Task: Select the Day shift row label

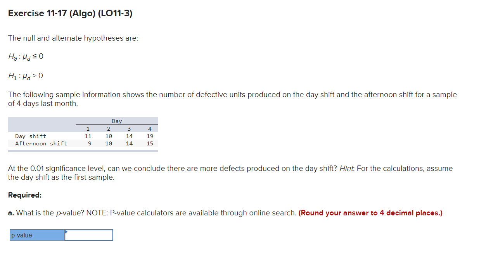Action: 30,136
